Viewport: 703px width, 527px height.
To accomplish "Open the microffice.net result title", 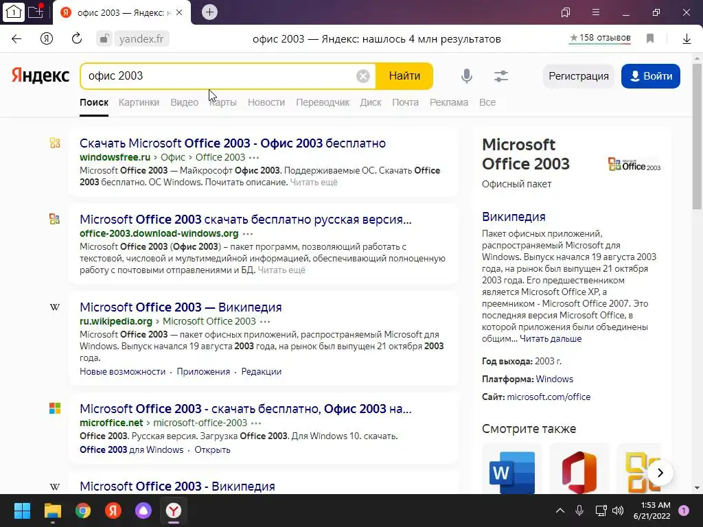I will pyautogui.click(x=246, y=409).
